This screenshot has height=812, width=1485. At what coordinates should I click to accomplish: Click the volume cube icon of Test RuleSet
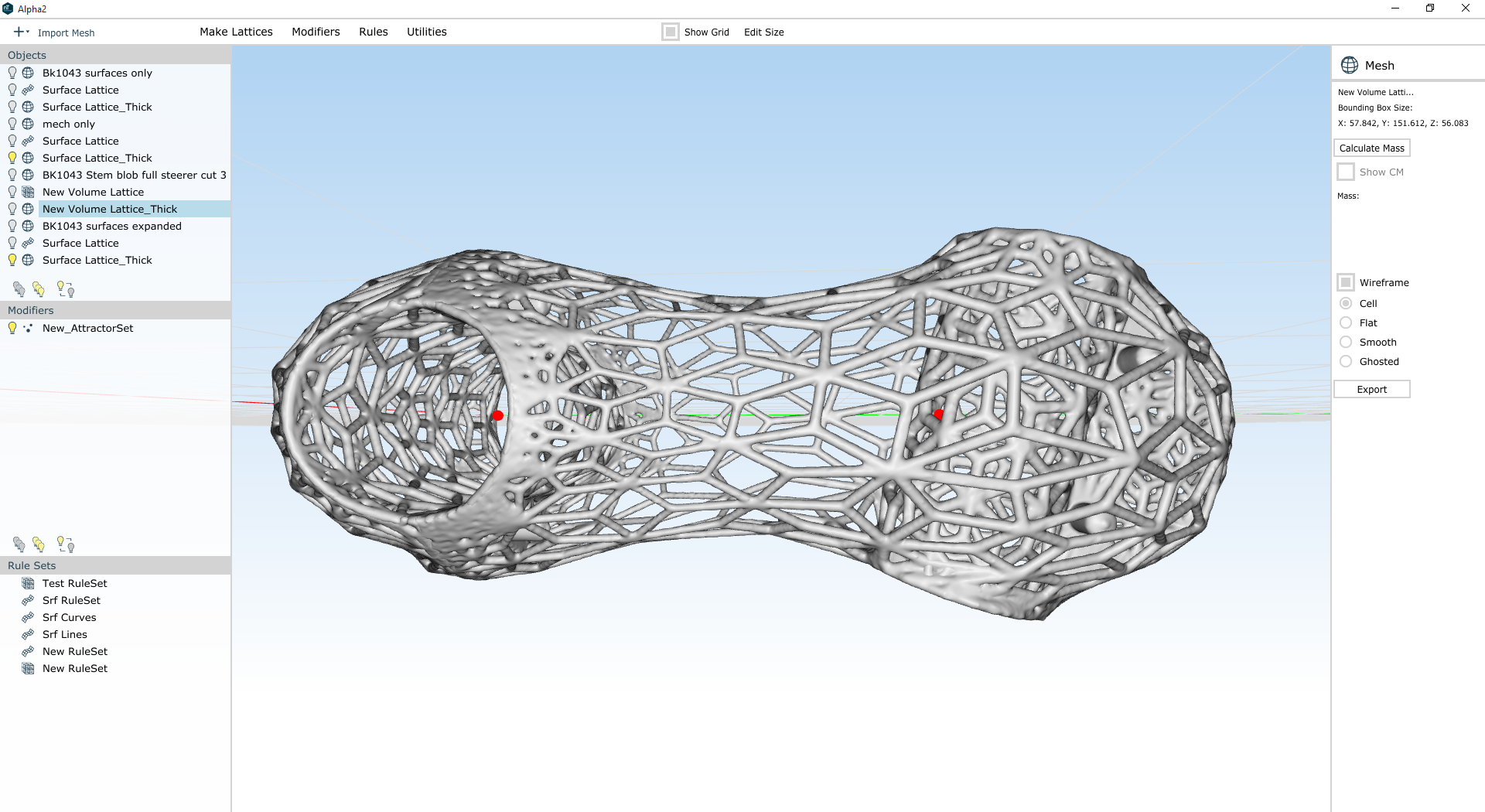(28, 583)
